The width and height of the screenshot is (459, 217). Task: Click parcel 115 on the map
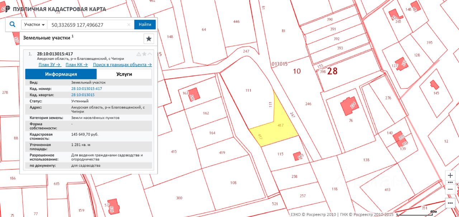(280, 154)
